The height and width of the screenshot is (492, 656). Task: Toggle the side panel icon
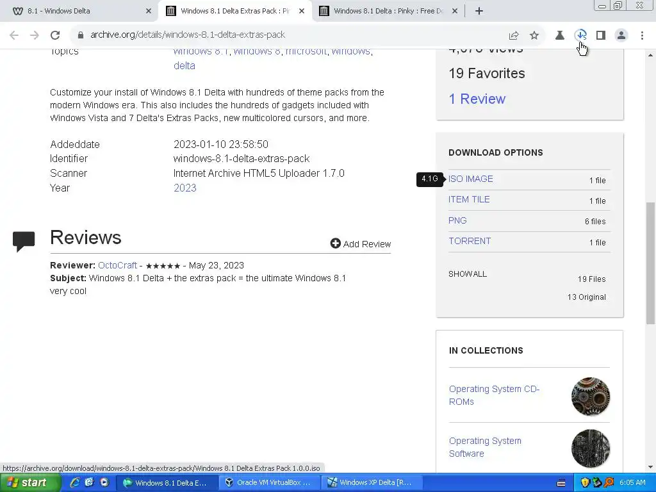click(x=601, y=35)
